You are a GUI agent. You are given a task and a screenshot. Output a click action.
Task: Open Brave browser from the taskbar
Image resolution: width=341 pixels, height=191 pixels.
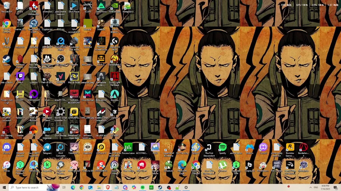point(108,188)
